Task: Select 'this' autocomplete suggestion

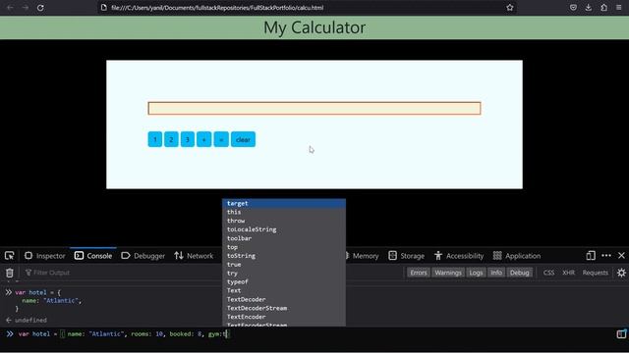Action: tap(284, 212)
